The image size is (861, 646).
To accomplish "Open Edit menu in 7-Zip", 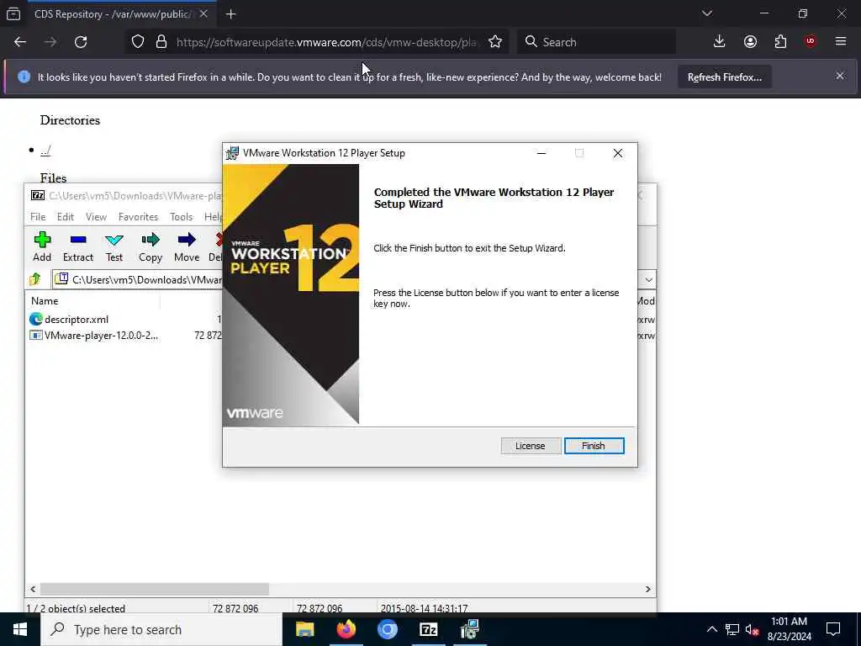I will [x=66, y=216].
